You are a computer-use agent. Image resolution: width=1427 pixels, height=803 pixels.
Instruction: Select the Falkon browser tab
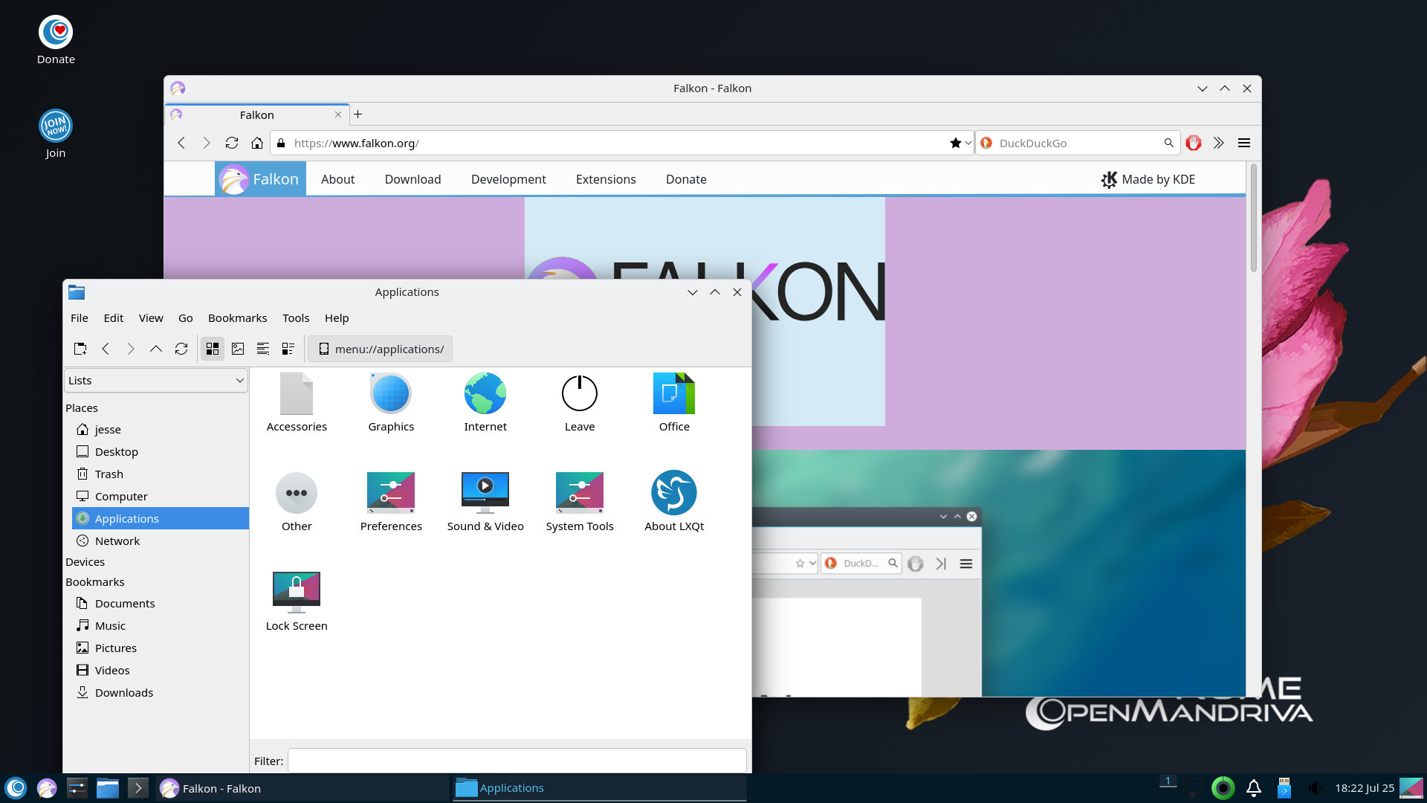[x=256, y=115]
